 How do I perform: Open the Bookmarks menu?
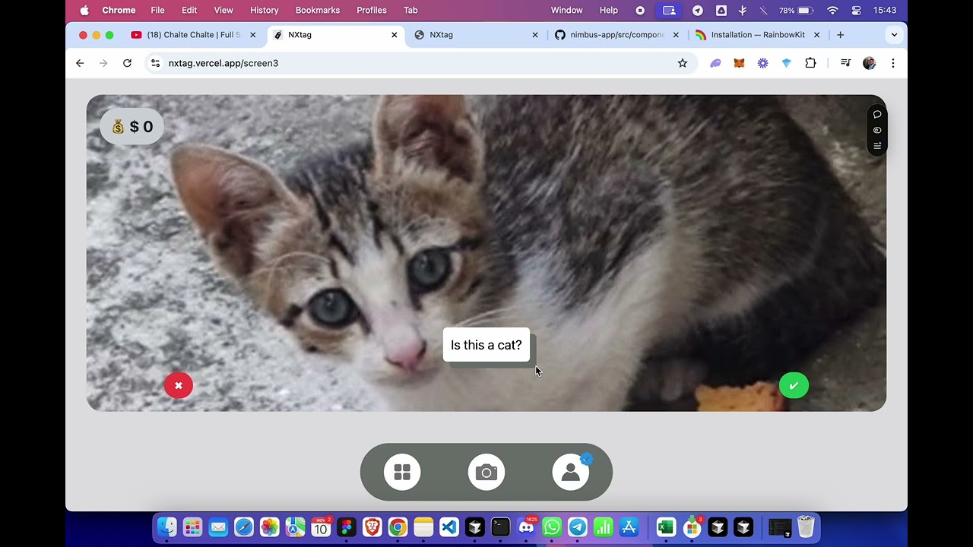pyautogui.click(x=318, y=11)
